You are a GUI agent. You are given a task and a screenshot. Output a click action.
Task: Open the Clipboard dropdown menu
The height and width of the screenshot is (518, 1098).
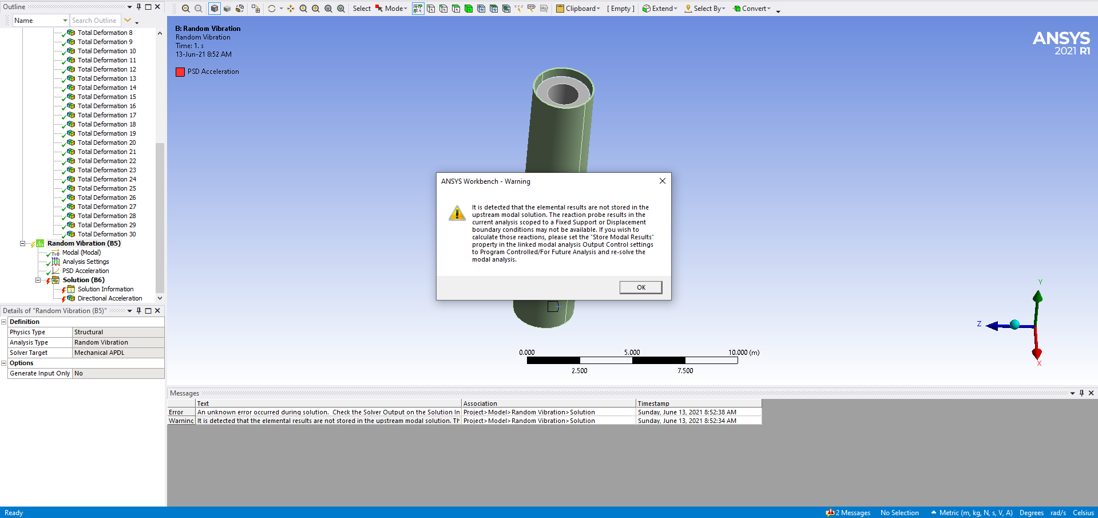(578, 9)
